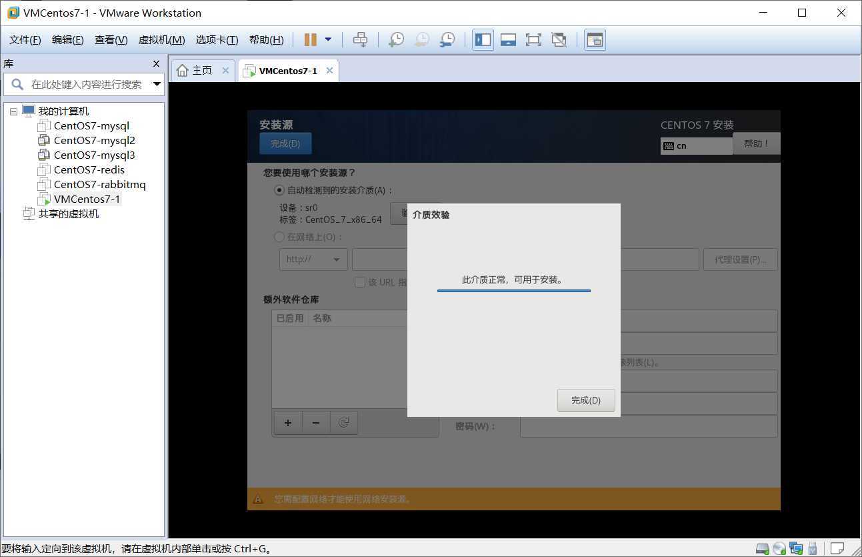Click the plus button to add repository

click(x=288, y=423)
